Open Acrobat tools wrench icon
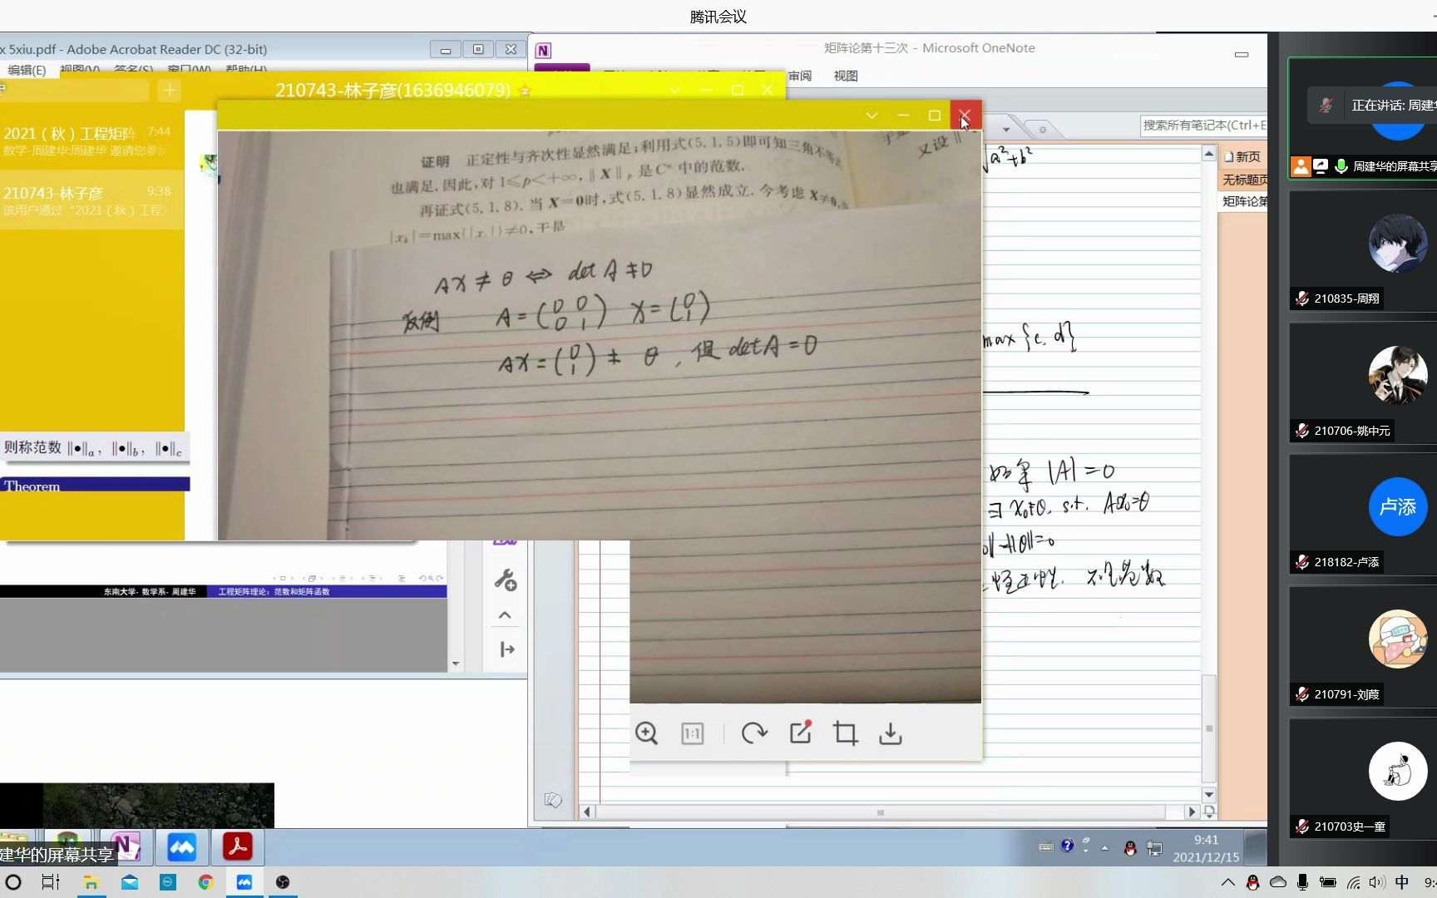1437x898 pixels. [x=505, y=580]
